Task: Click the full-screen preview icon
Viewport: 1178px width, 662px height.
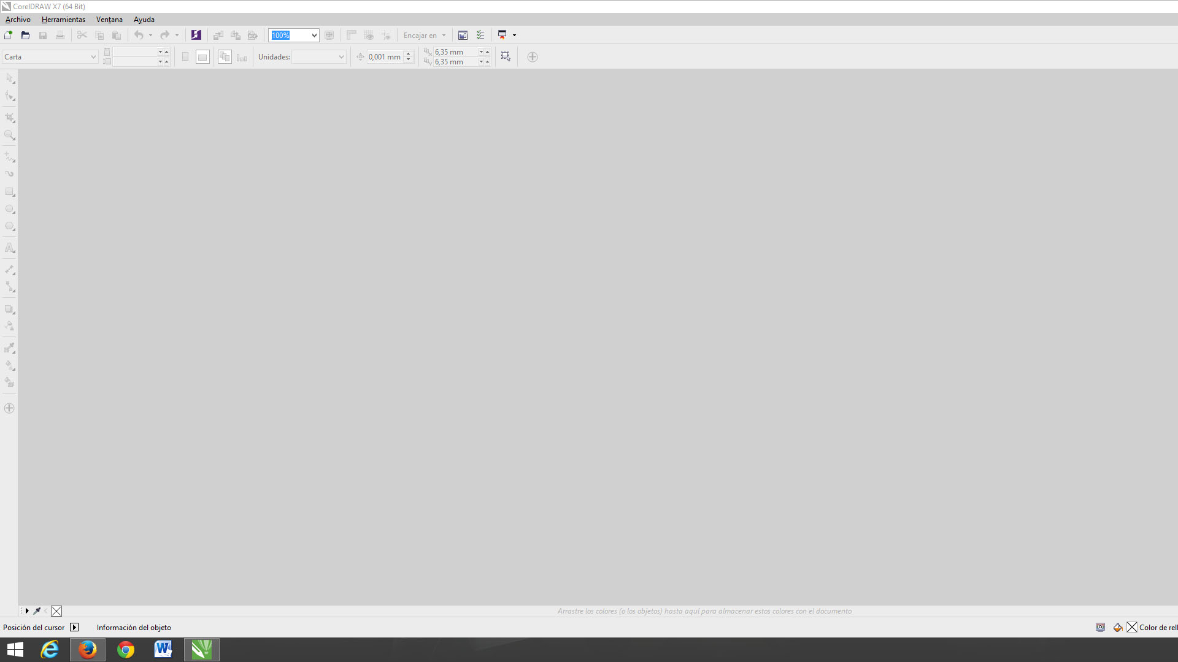Action: click(329, 35)
